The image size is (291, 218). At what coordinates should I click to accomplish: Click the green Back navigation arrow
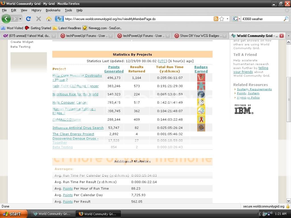pos(6,19)
